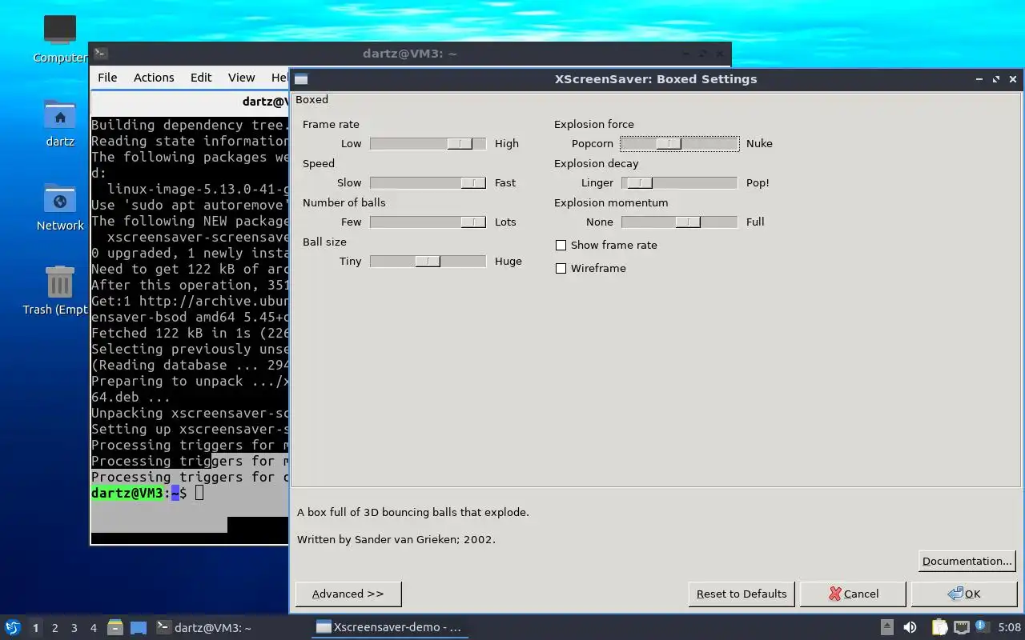Expand the Advanced >> settings

tap(348, 594)
